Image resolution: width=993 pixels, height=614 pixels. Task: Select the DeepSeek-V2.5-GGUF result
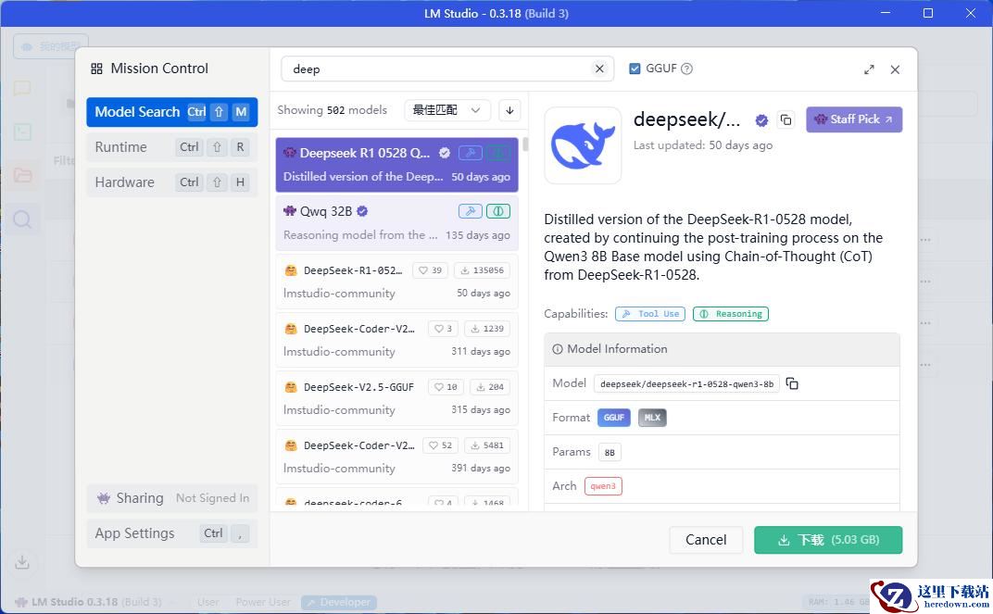pos(396,398)
